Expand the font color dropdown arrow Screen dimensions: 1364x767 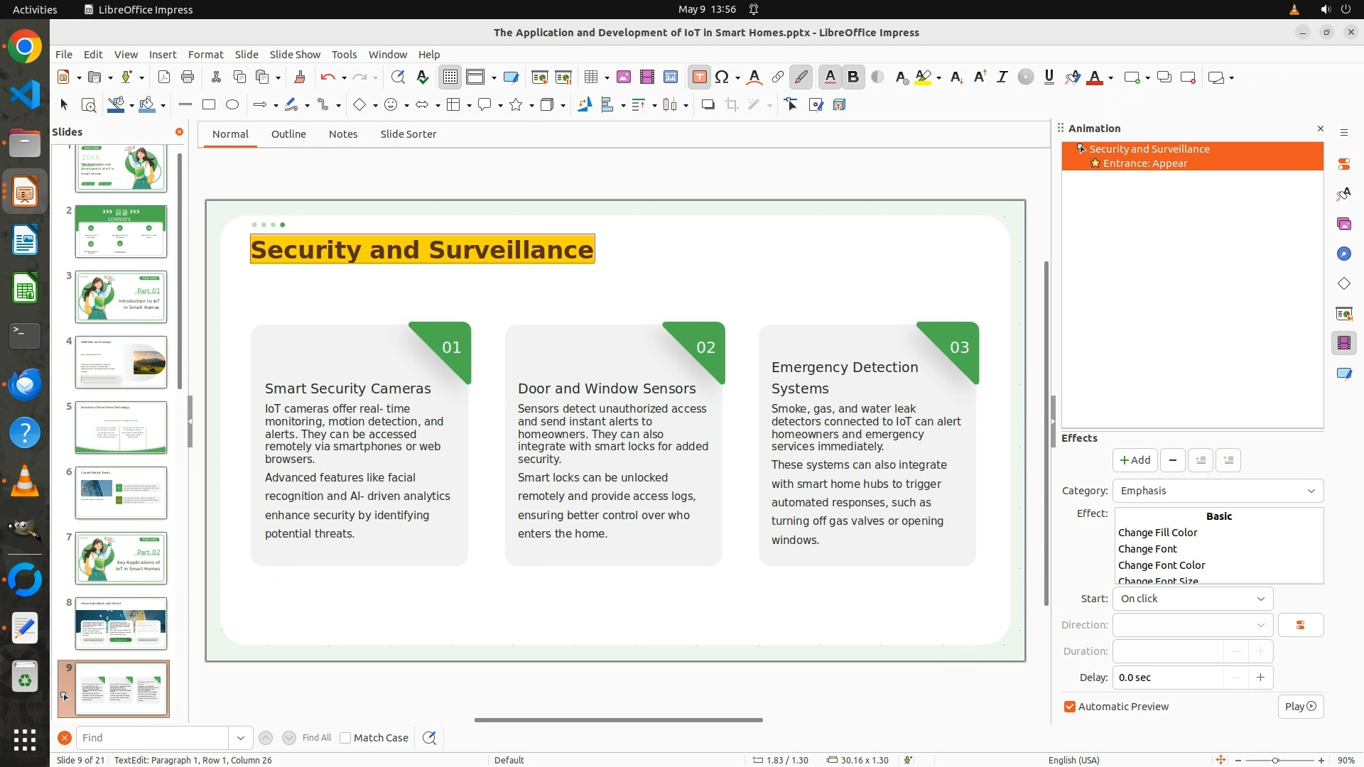pos(1110,78)
